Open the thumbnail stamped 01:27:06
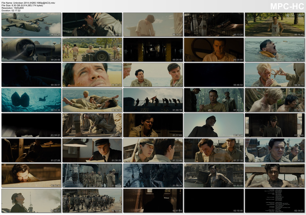Screen dimensions: 306x215 pyautogui.click(x=31, y=150)
